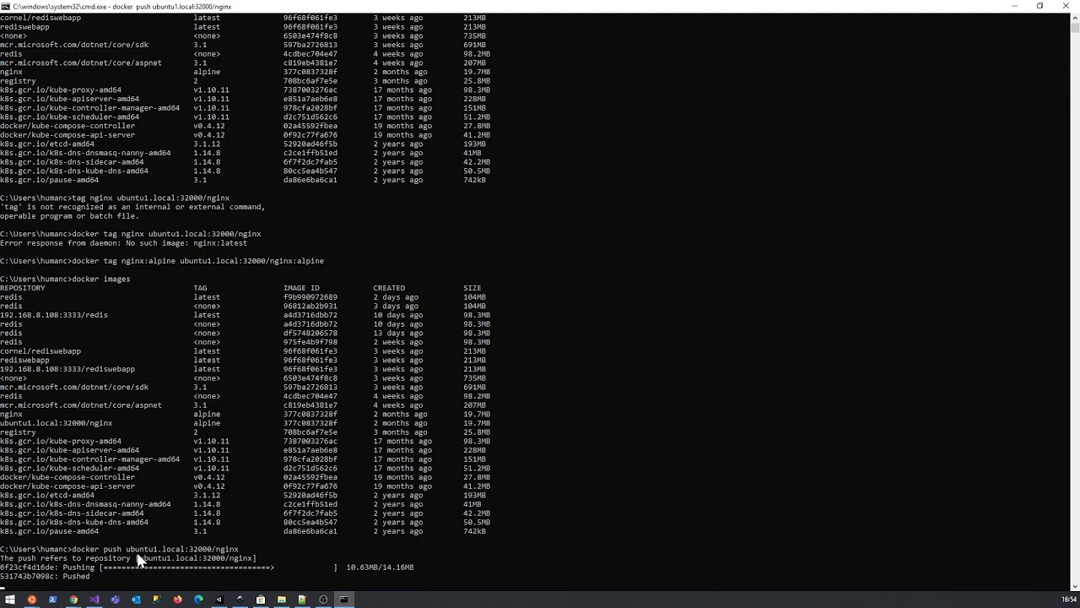Click image ID 975fe4b9f798
This screenshot has height=608, width=1080.
pos(310,342)
